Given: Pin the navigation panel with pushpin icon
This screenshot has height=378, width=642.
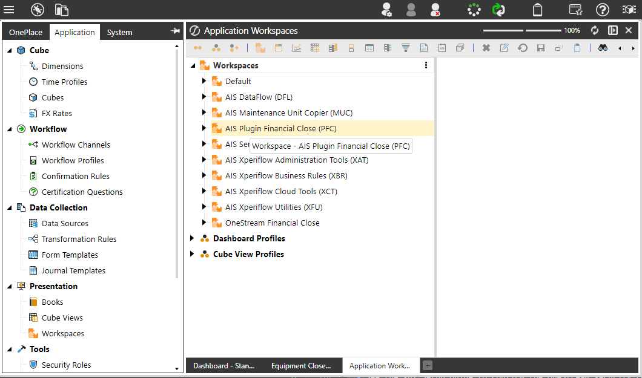Looking at the screenshot, I should click(x=175, y=31).
